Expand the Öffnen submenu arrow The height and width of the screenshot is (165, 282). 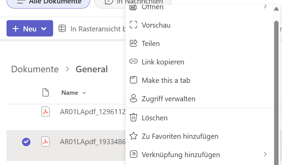pos(265,6)
